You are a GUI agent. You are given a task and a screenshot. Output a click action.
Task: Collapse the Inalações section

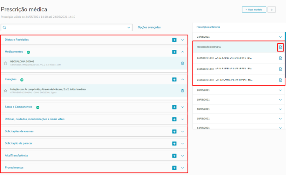tap(183, 79)
